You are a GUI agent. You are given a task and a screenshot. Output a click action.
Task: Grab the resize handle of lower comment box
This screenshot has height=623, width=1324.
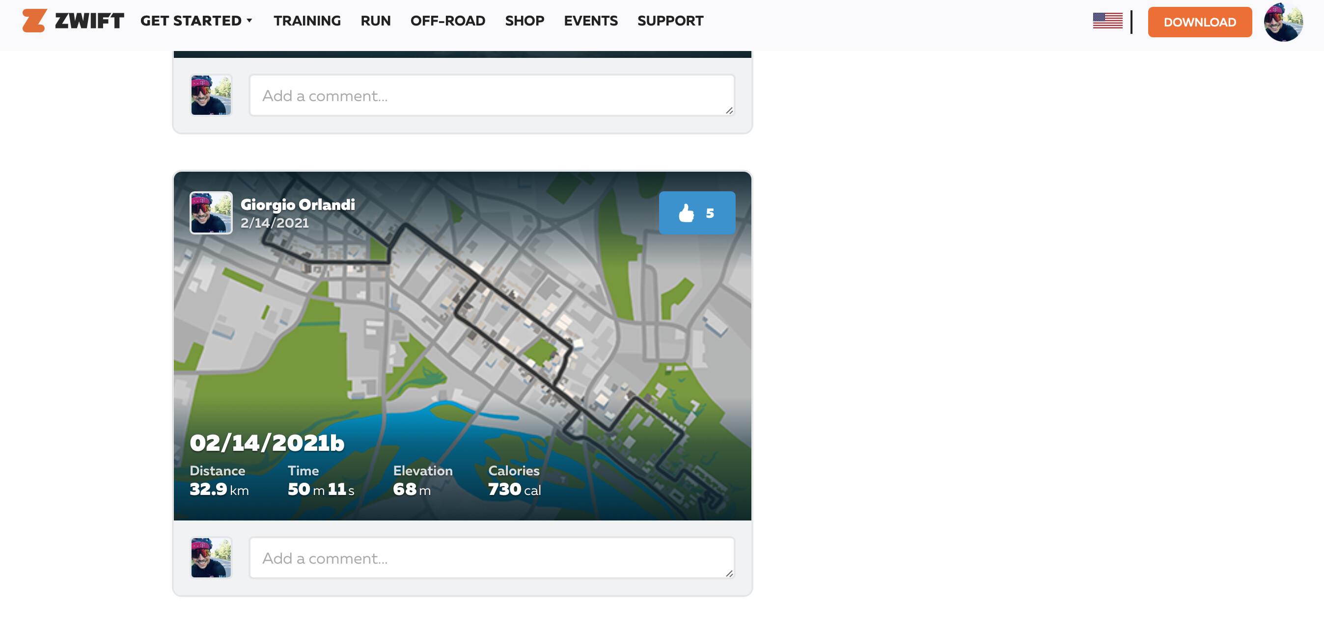click(x=729, y=573)
